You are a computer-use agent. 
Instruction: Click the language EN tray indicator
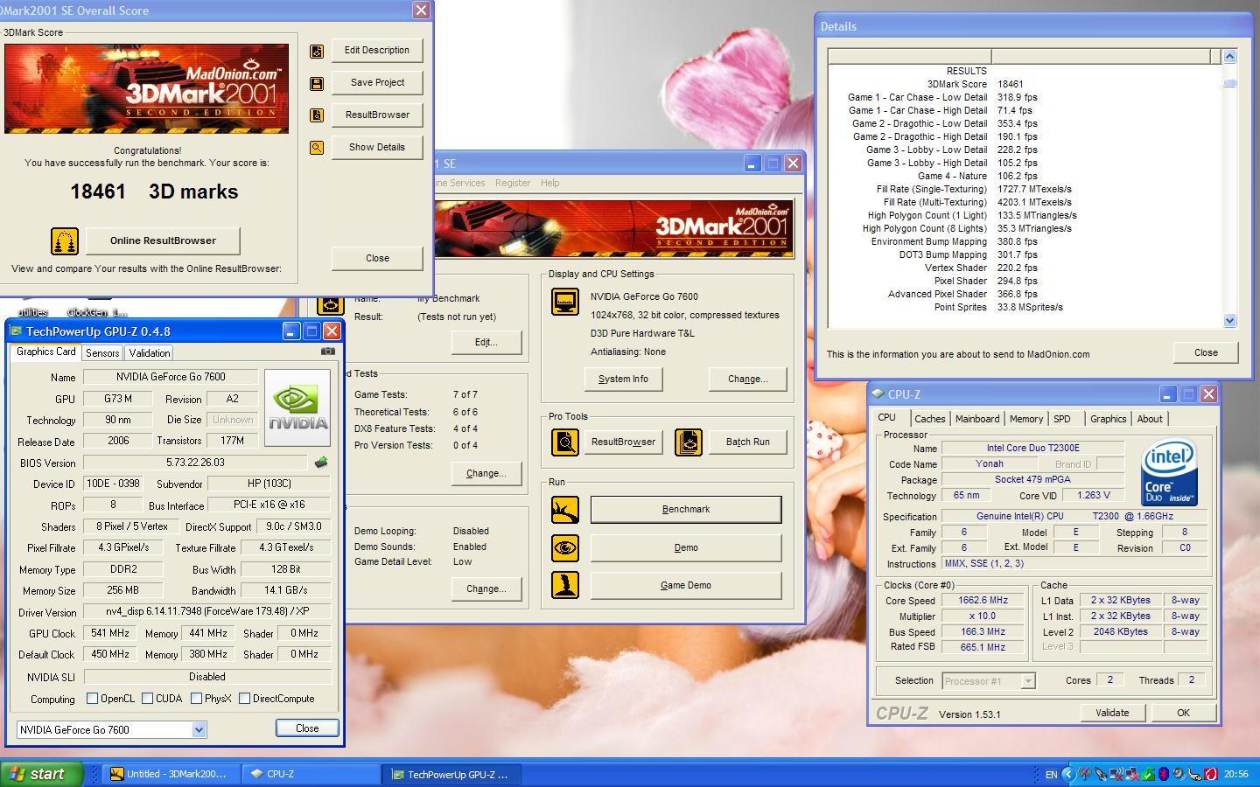click(1051, 774)
